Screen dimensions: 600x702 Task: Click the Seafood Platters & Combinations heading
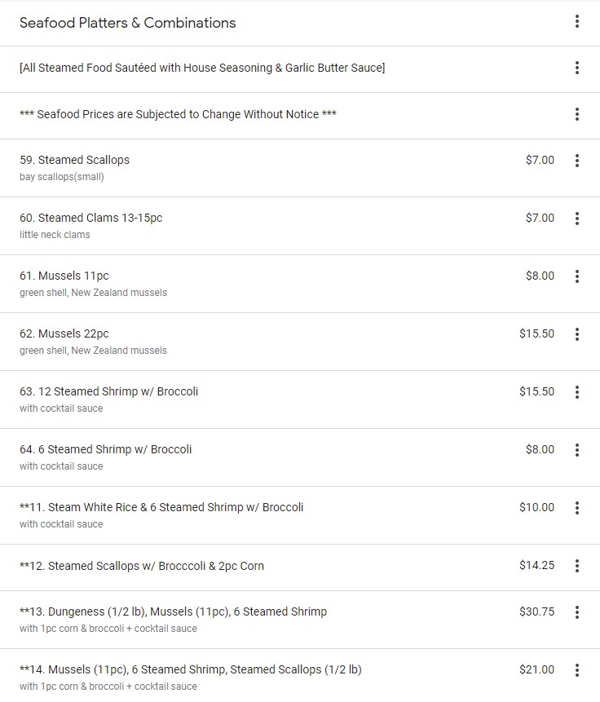(127, 23)
